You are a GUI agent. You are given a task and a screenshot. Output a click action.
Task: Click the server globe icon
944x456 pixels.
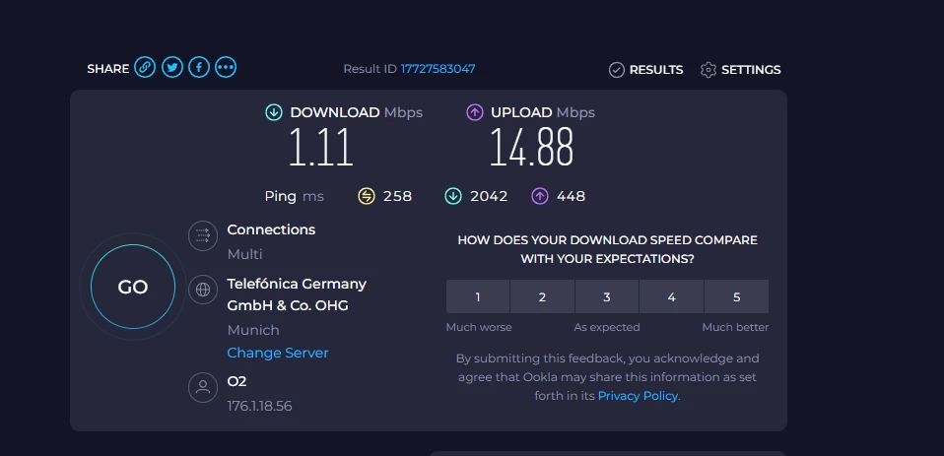click(x=203, y=290)
